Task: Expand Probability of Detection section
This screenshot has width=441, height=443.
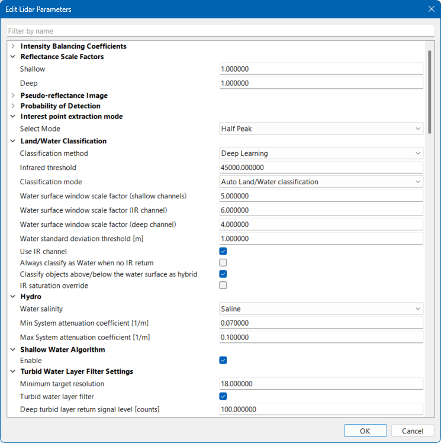Action: pyautogui.click(x=13, y=106)
